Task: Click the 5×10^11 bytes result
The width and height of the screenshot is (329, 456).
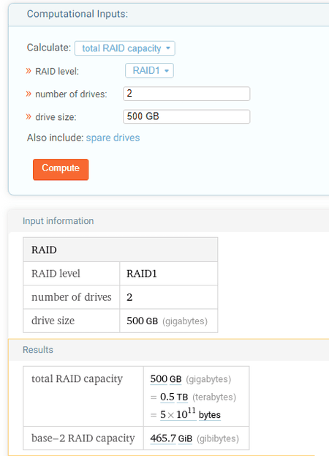Action: tap(191, 414)
